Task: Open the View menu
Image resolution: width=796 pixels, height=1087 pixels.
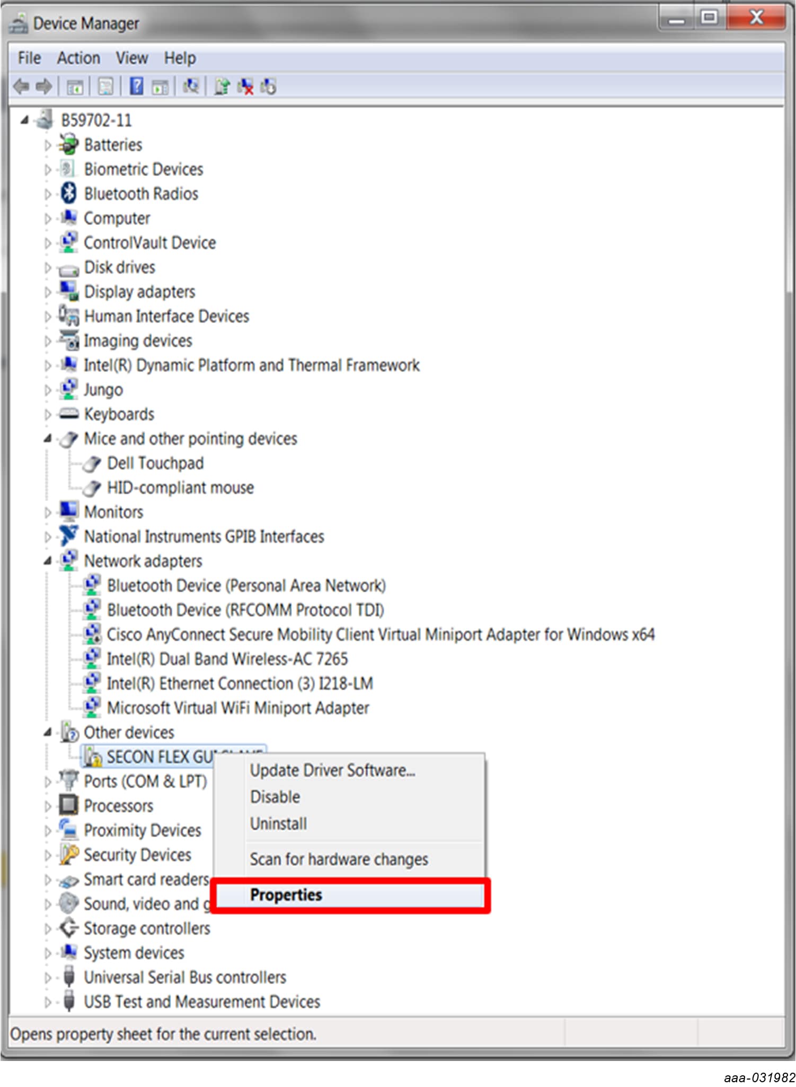Action: [x=132, y=58]
